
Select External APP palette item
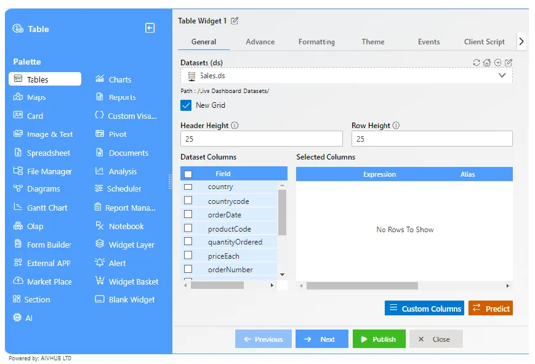(42, 263)
